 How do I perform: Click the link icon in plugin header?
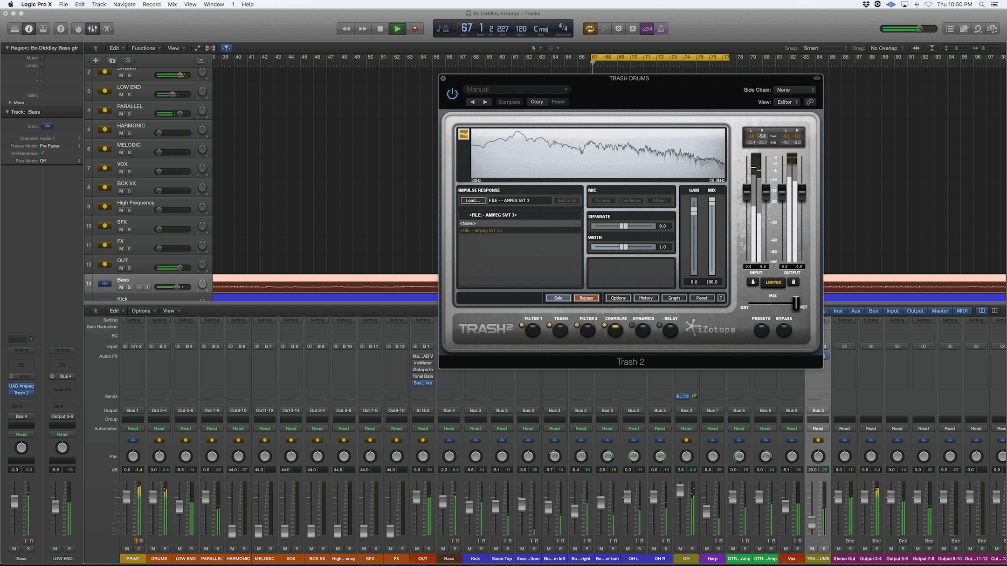coord(810,102)
